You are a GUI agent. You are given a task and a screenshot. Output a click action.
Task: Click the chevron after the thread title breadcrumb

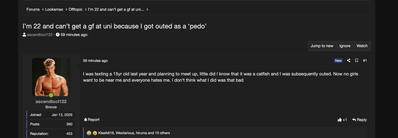point(147,9)
